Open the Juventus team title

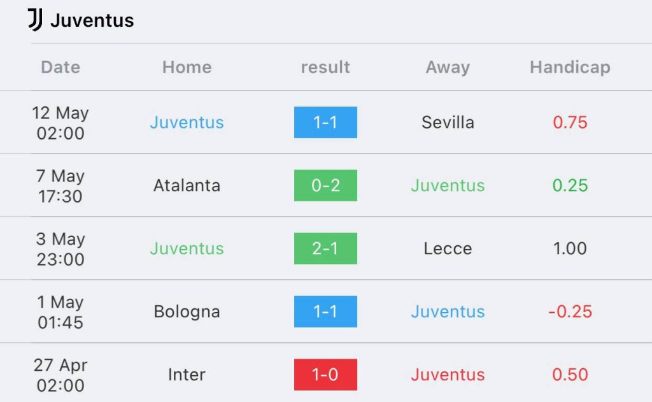[92, 20]
